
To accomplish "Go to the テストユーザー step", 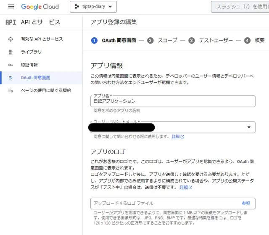I will 216,40.
